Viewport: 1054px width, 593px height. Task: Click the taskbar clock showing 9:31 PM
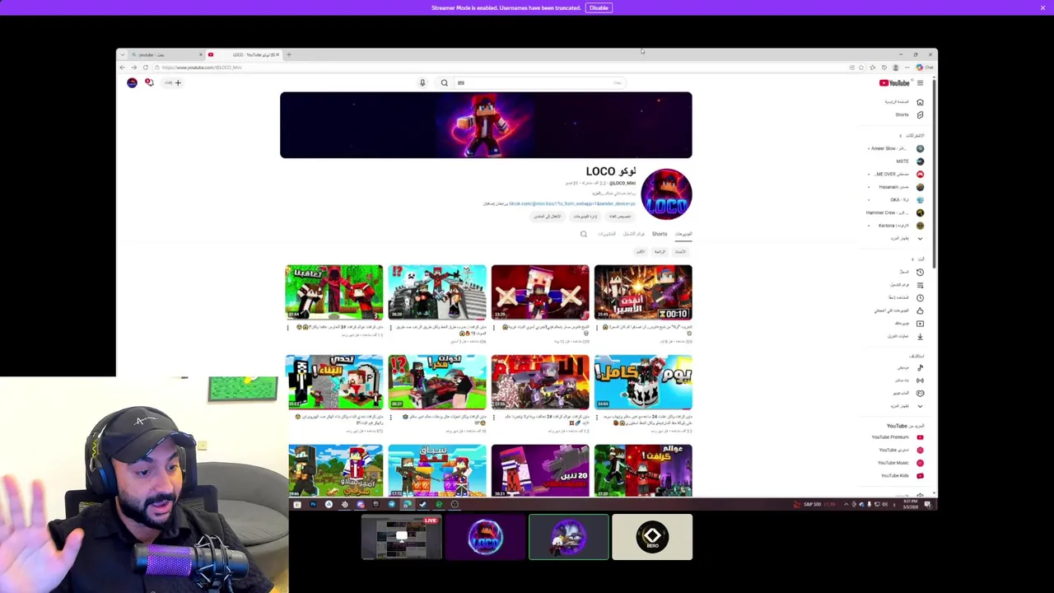point(912,505)
